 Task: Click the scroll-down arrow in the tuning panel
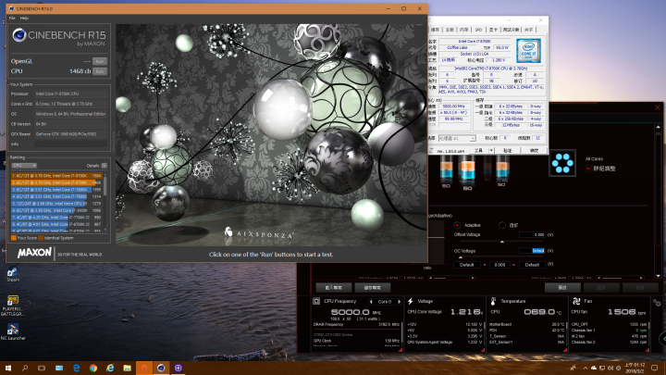pos(658,276)
